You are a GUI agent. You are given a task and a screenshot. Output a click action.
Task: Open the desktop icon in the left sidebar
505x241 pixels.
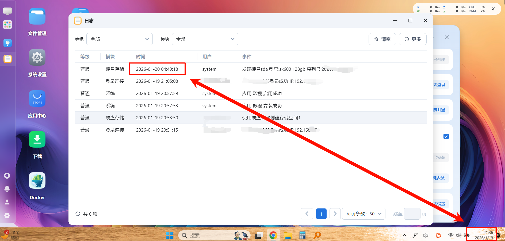[x=7, y=11]
